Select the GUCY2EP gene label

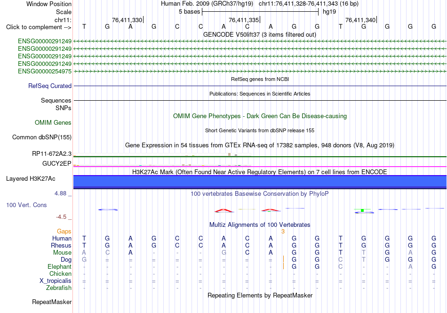click(x=57, y=163)
